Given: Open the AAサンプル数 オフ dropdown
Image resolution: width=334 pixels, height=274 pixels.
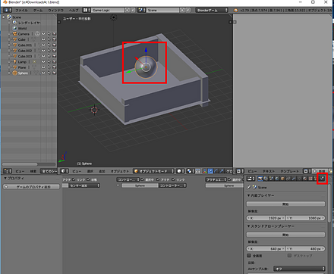Looking at the screenshot, I should [x=299, y=269].
